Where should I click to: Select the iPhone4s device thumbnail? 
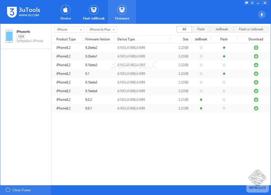click(9, 36)
